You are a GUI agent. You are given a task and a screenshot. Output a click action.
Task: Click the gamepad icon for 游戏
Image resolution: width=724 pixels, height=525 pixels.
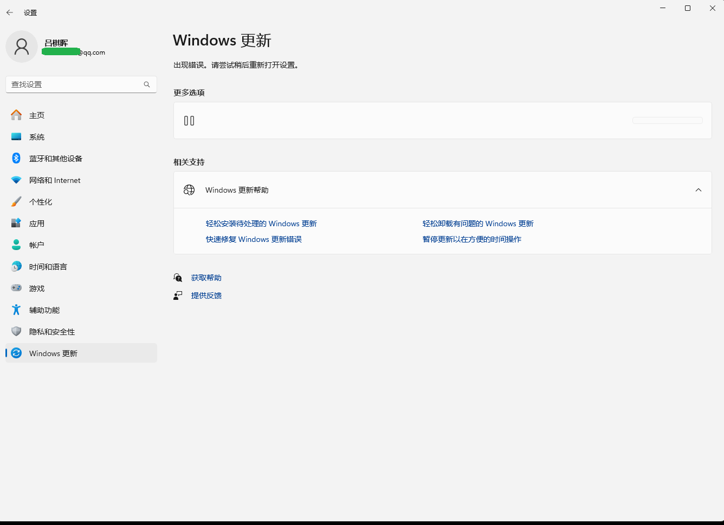(16, 288)
